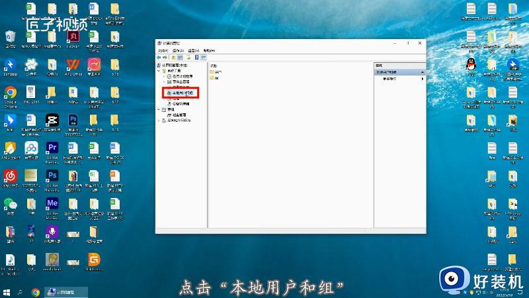Click the Export List toolbar icon
The width and height of the screenshot is (529, 298).
click(188, 58)
